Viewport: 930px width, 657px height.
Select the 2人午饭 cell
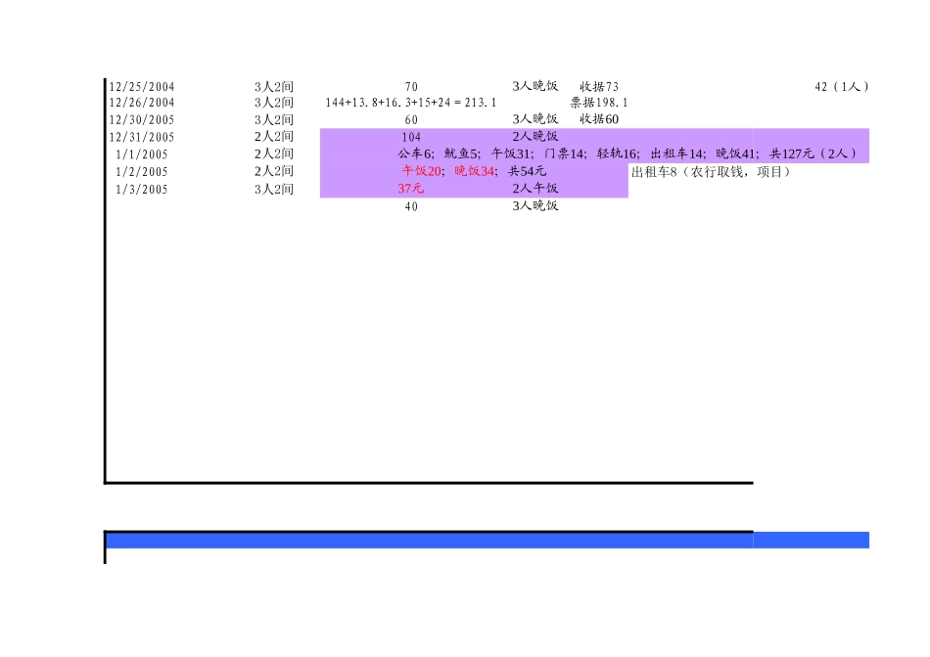pyautogui.click(x=535, y=189)
